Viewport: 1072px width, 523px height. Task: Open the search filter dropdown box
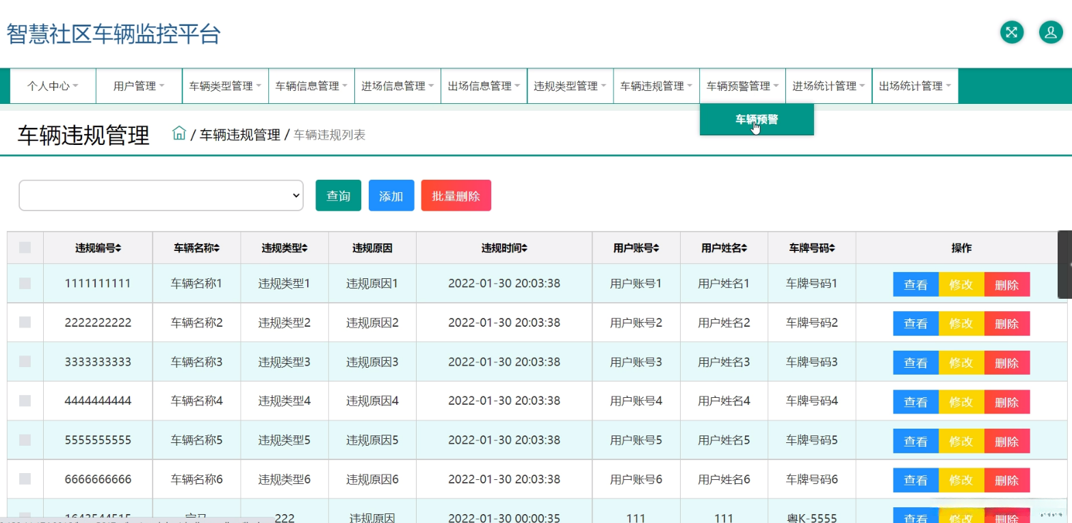161,196
